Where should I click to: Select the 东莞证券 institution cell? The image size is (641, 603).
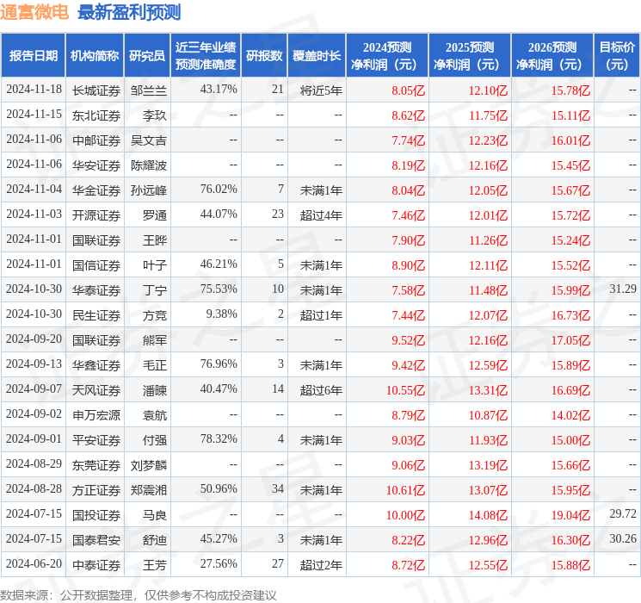click(x=96, y=465)
